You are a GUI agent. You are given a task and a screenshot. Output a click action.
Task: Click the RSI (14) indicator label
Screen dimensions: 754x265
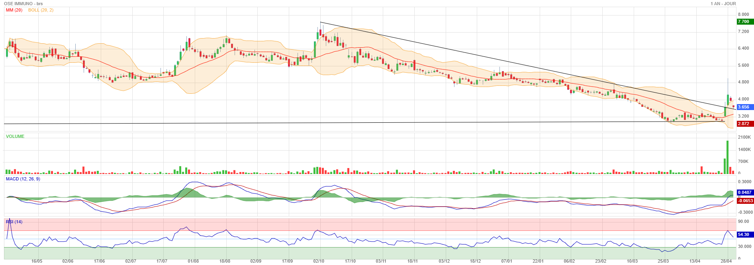tap(14, 222)
